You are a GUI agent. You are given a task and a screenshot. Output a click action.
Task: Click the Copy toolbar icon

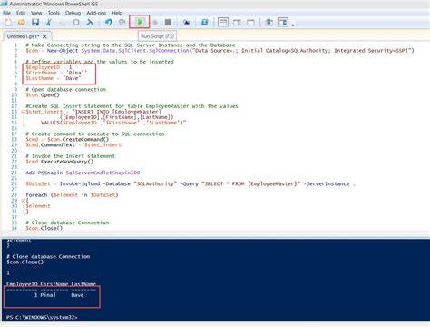coord(63,22)
